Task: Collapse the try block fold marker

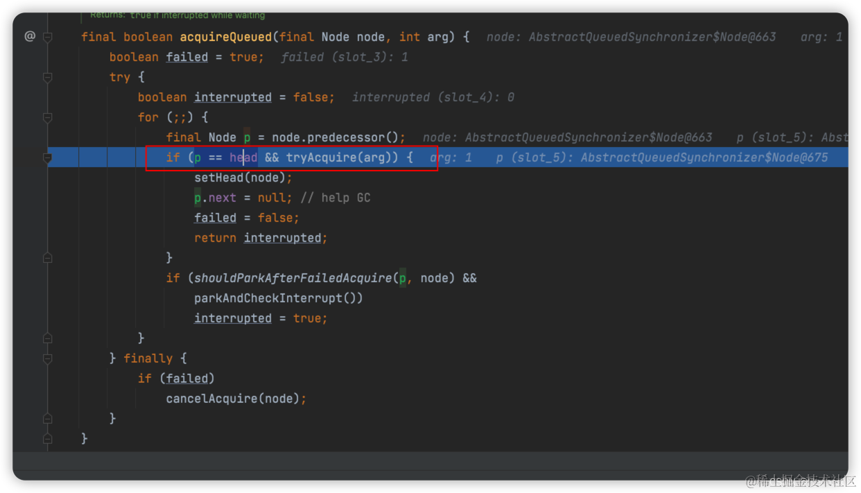Action: (48, 78)
